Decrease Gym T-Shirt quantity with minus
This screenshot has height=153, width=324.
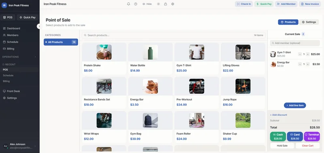point(300,54)
